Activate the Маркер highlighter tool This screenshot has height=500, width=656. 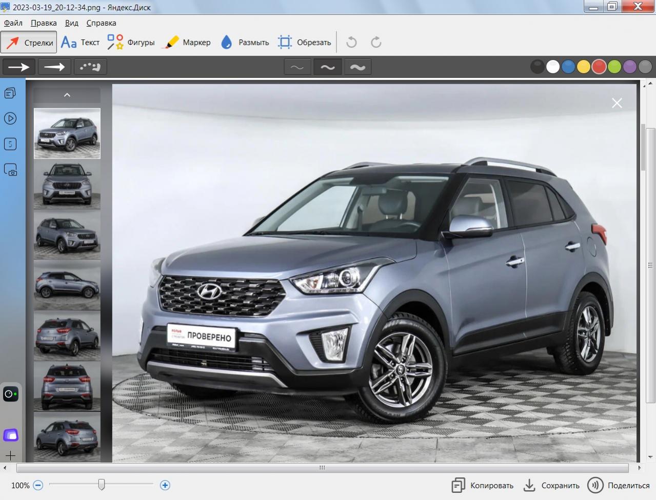[186, 42]
